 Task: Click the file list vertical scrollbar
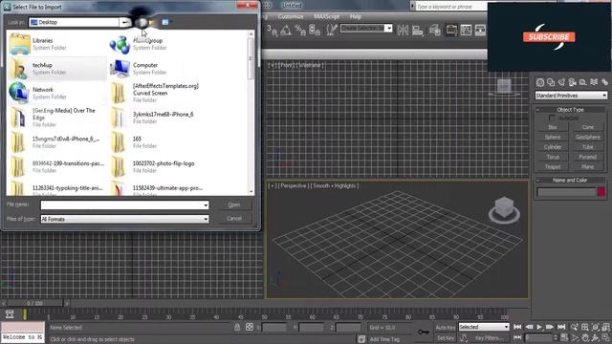point(251,113)
